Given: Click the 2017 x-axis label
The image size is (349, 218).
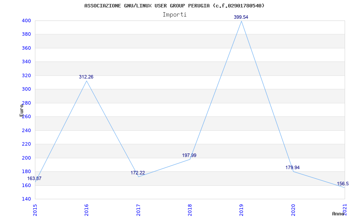Looking at the screenshot, I should pos(138,210).
